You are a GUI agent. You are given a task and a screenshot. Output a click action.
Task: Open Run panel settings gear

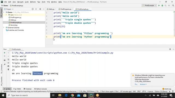click(x=170, y=49)
